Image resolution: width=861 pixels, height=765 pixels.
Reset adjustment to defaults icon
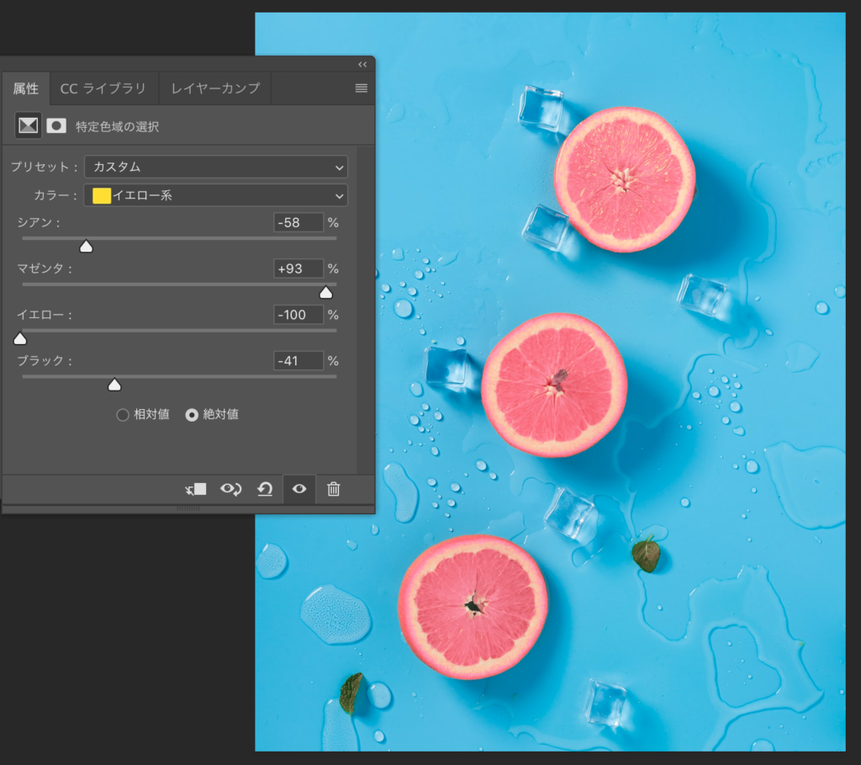tap(265, 489)
